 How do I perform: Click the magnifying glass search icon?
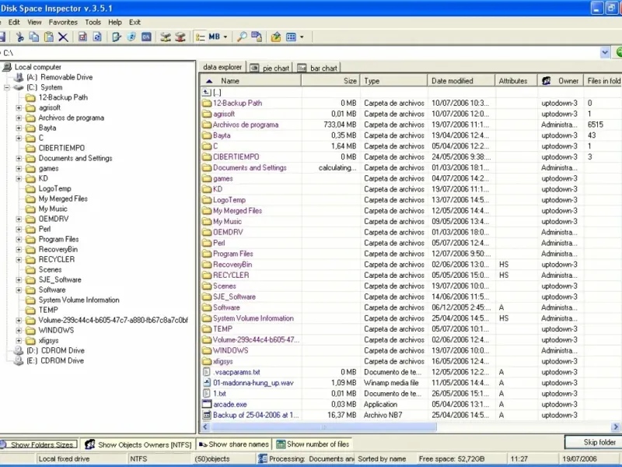click(242, 37)
